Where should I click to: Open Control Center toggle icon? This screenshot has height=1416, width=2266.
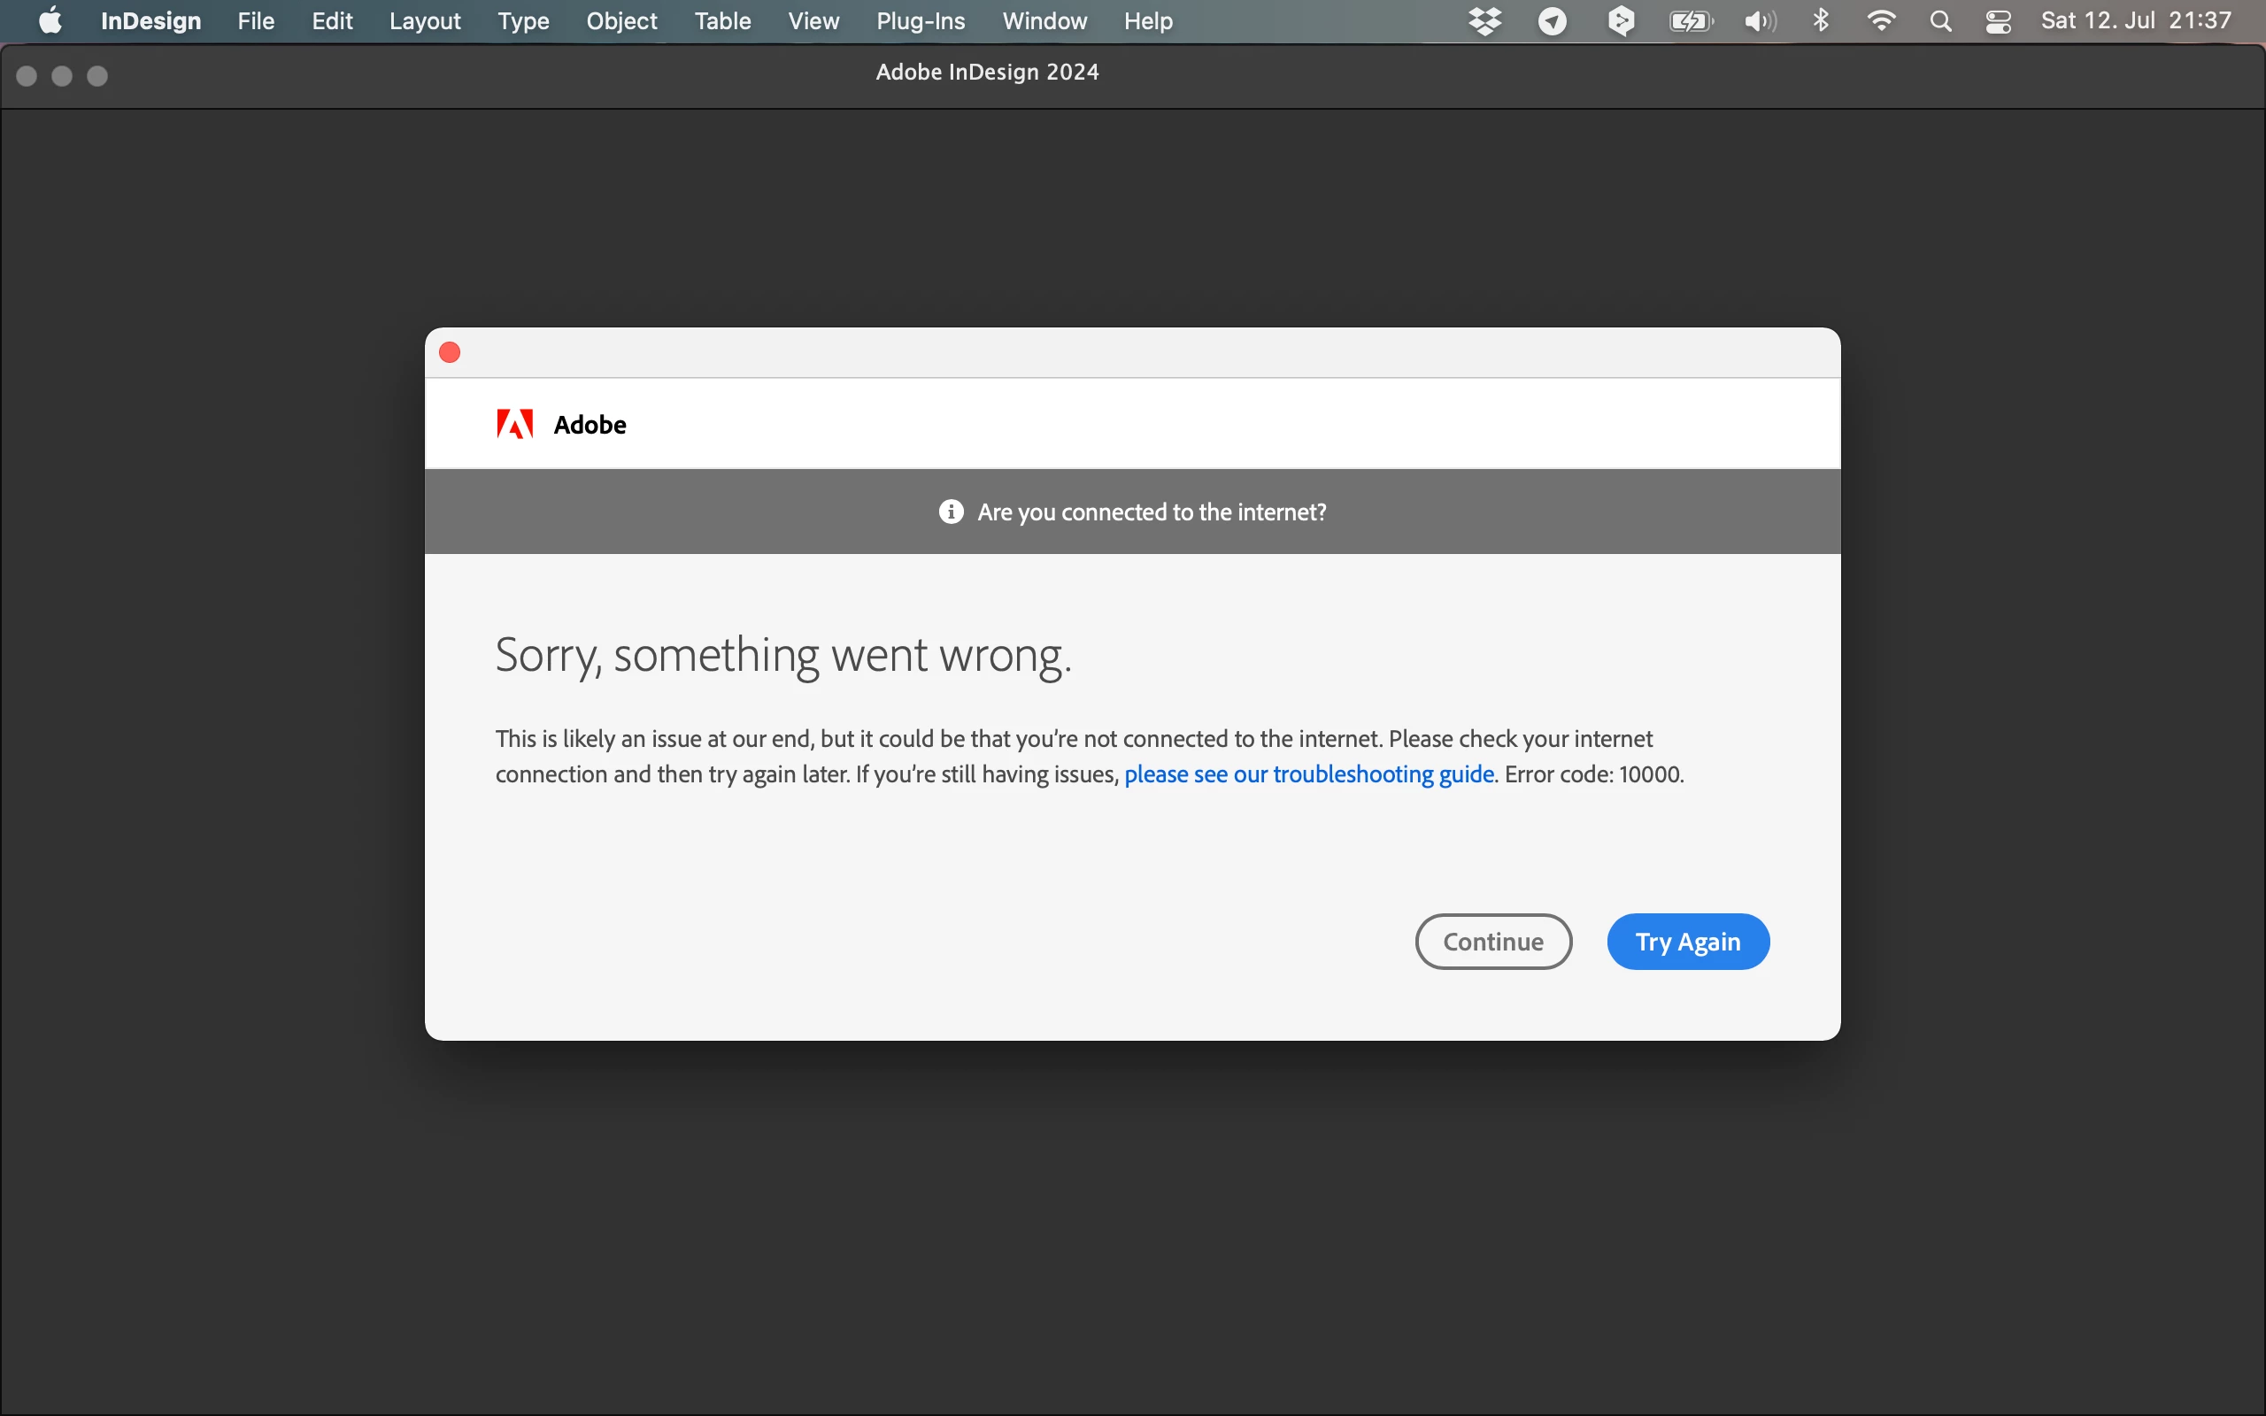[x=1998, y=20]
